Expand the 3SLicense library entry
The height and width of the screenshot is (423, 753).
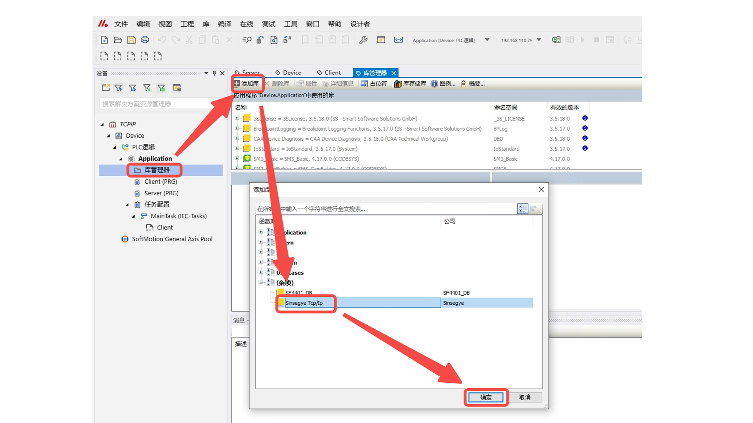tap(237, 118)
